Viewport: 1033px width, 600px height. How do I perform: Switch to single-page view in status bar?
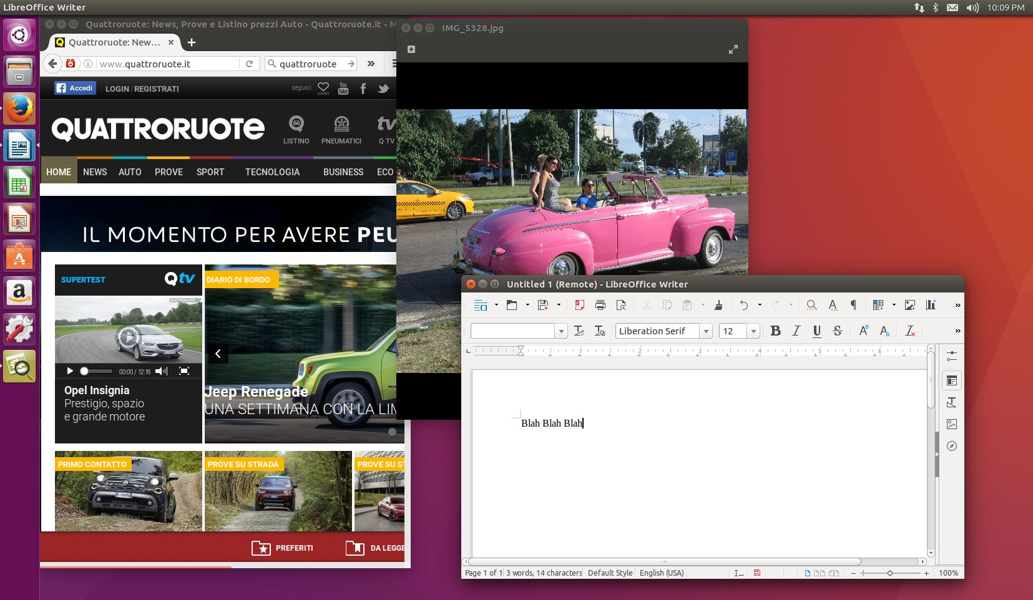point(808,573)
